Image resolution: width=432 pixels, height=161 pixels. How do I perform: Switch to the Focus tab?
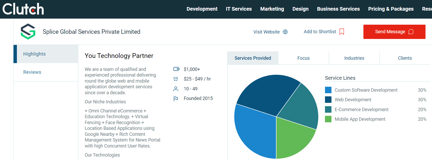pyautogui.click(x=303, y=58)
